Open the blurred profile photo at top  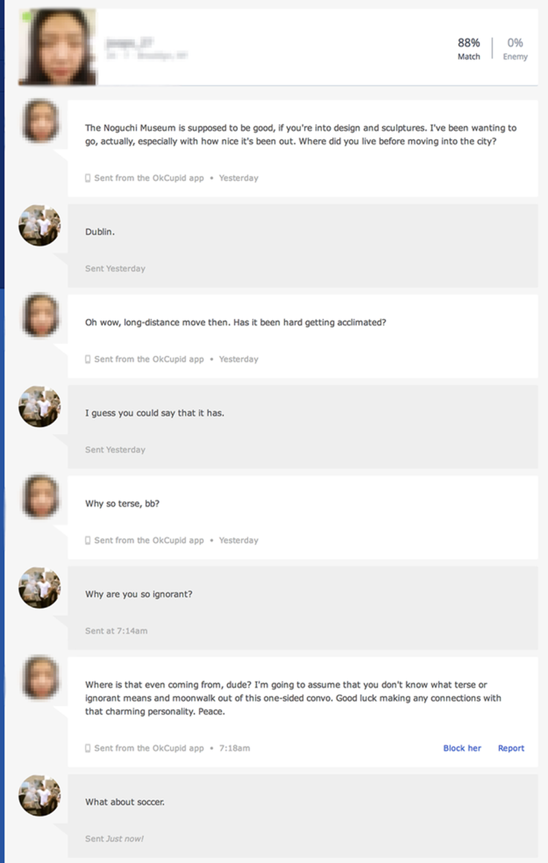click(58, 47)
